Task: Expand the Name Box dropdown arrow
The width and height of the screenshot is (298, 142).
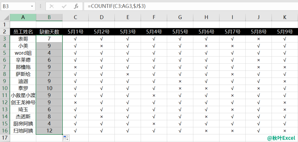Action: point(32,6)
